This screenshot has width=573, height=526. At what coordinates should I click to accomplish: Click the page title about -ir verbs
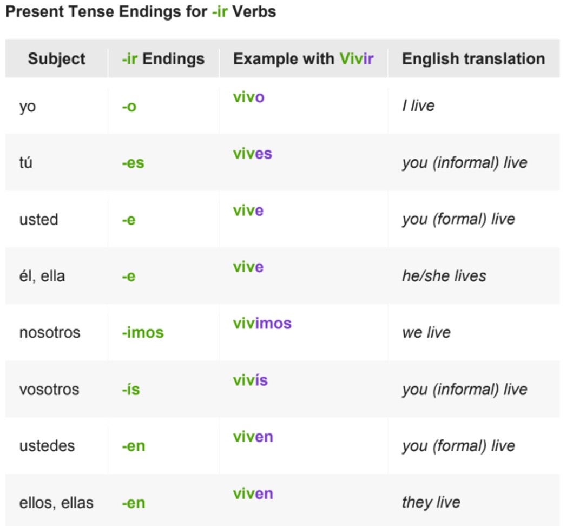[141, 11]
